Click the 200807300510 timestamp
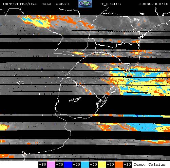This screenshot has height=168, width=170. (x=154, y=4)
